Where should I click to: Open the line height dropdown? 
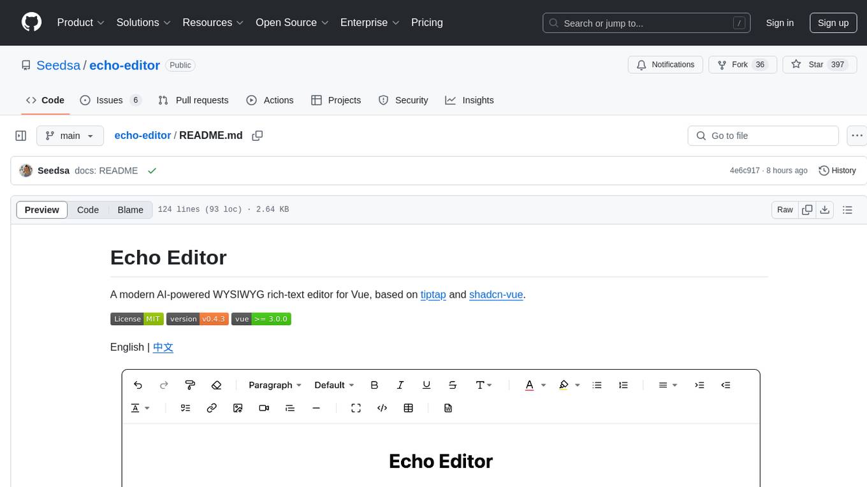(x=140, y=408)
